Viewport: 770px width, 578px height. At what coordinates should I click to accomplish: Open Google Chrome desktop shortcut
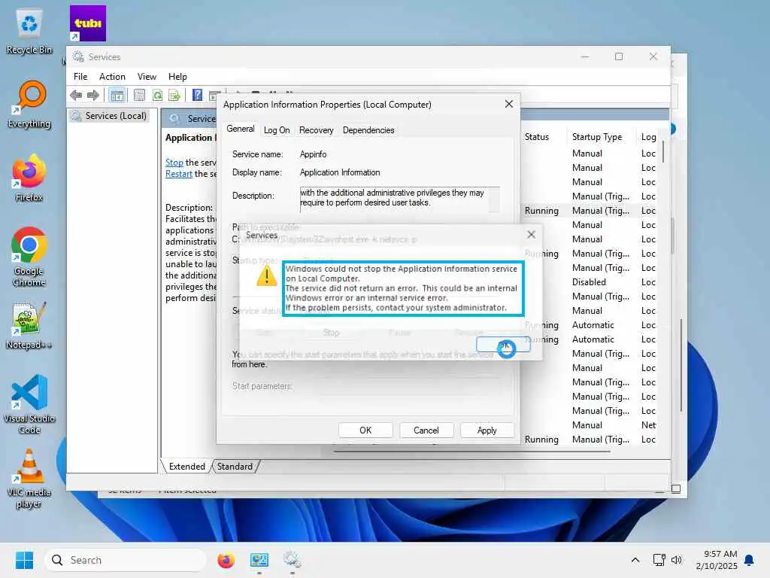(29, 257)
